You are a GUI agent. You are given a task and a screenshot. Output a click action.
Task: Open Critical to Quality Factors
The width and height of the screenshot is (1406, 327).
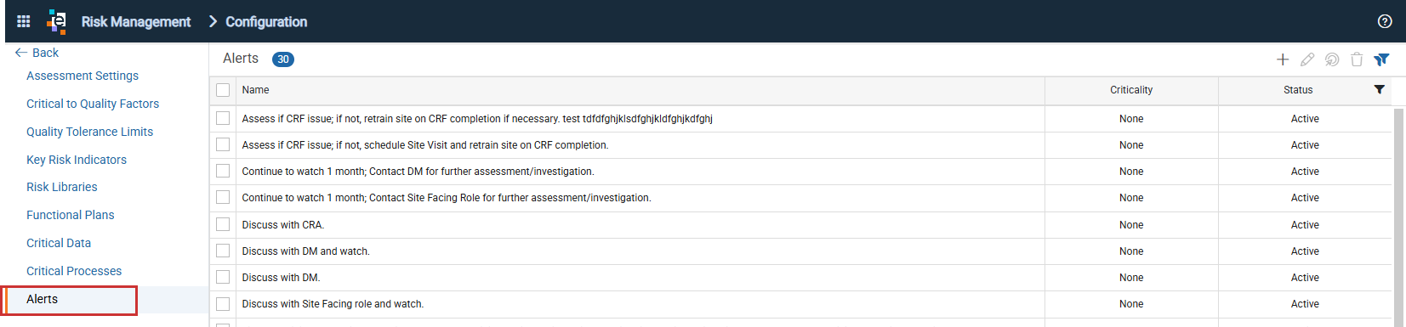point(93,104)
